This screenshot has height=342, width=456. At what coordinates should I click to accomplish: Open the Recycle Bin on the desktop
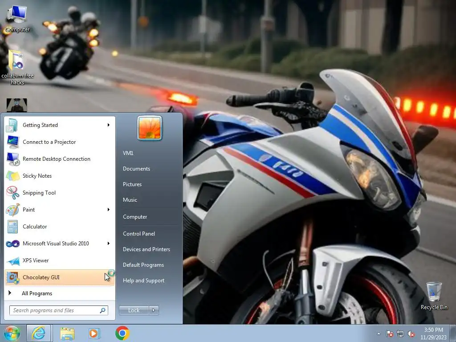click(x=434, y=296)
